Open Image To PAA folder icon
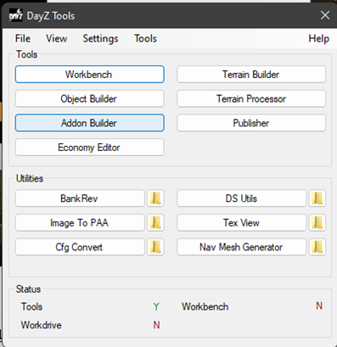The height and width of the screenshot is (347, 337). 155,222
